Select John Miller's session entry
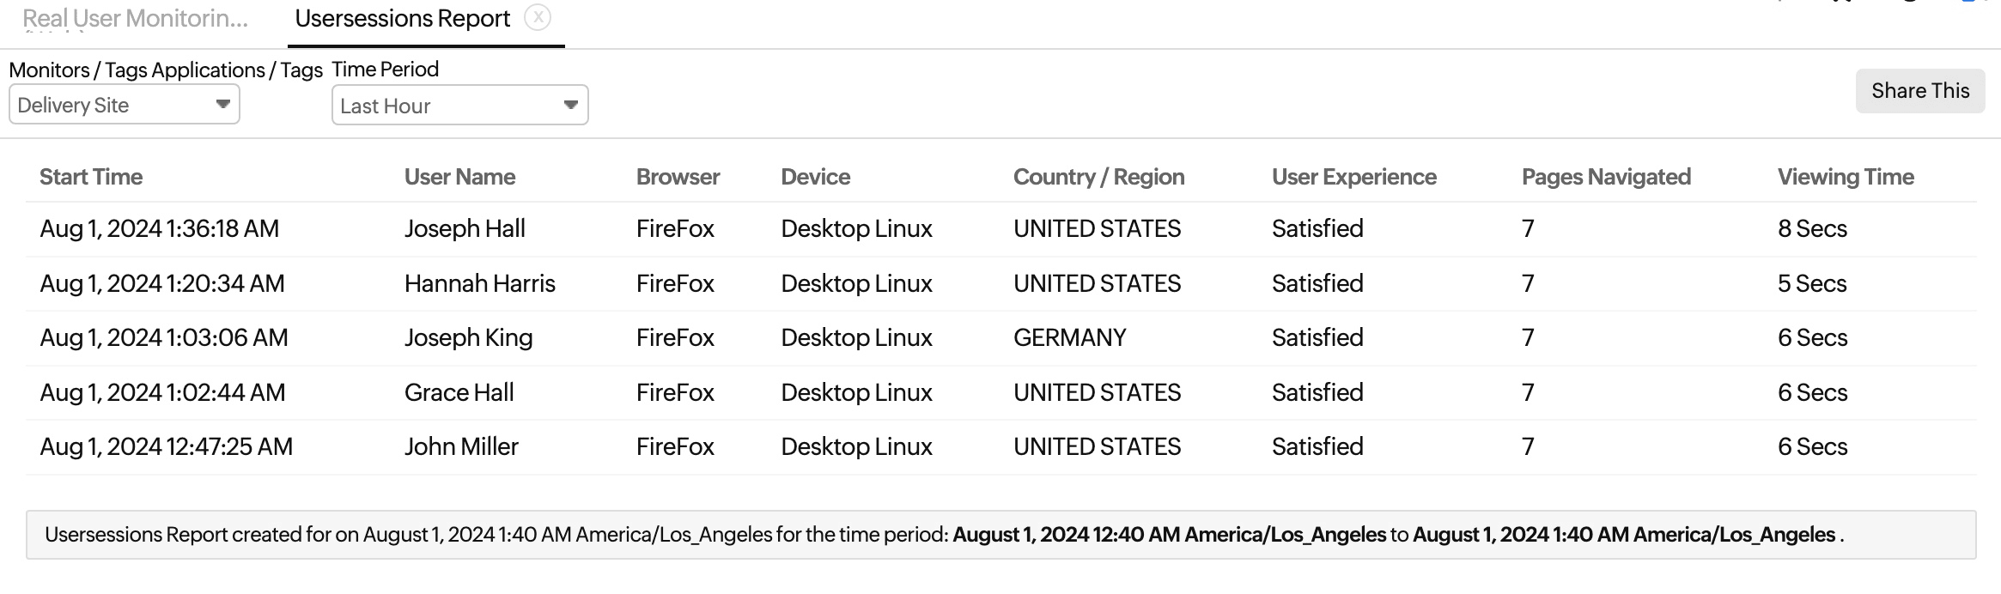Viewport: 2001px width, 594px height. 461,445
